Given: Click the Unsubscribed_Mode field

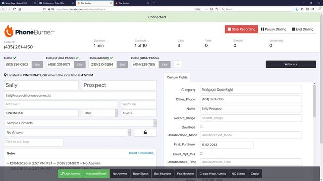Looking at the screenshot, I should pos(251,135).
